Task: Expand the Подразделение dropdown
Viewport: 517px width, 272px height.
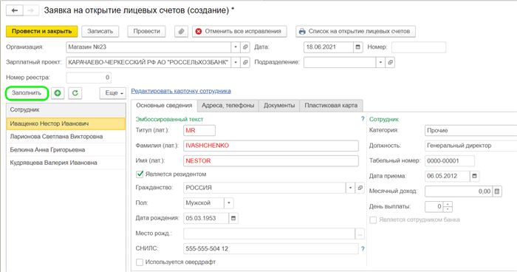Action: point(380,62)
